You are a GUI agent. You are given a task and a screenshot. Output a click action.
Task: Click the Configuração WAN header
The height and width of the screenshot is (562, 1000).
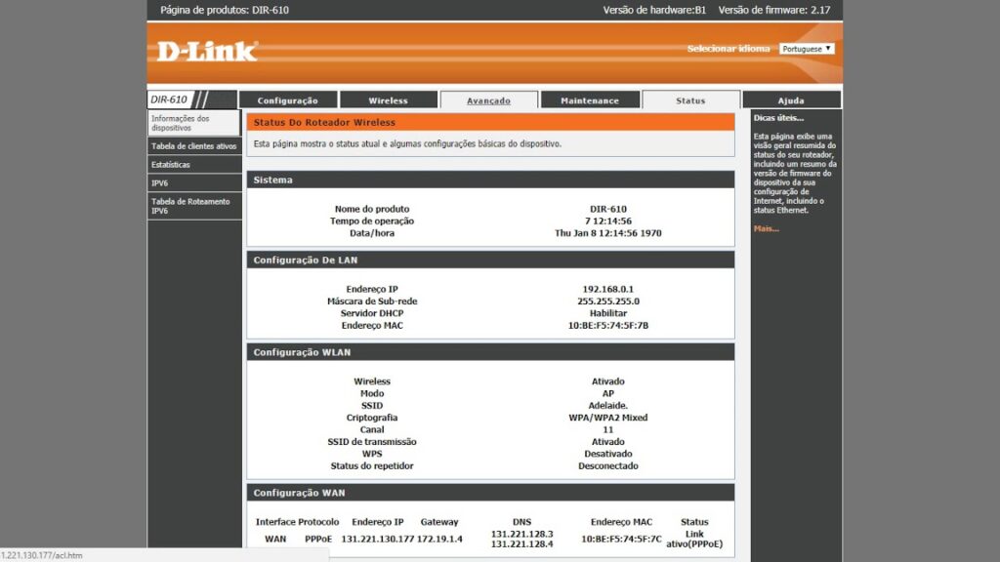click(490, 493)
